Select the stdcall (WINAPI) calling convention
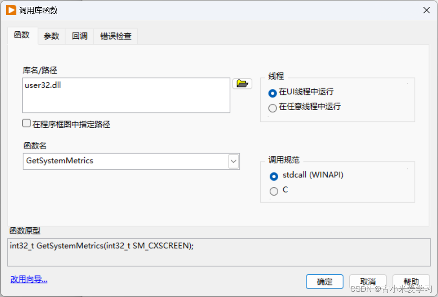Screen dimensions: 438x297 [273, 175]
